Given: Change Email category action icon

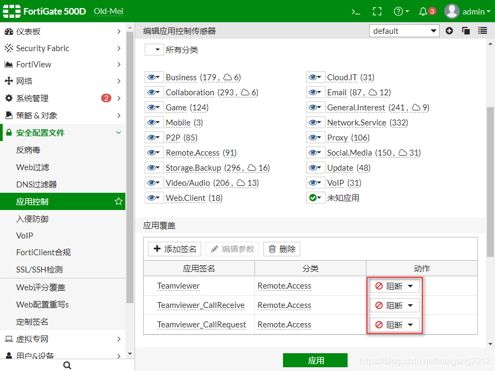Looking at the screenshot, I should 315,92.
